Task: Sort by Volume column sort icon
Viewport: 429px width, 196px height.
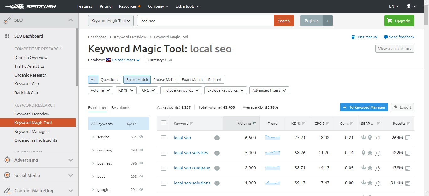Action: [x=254, y=124]
